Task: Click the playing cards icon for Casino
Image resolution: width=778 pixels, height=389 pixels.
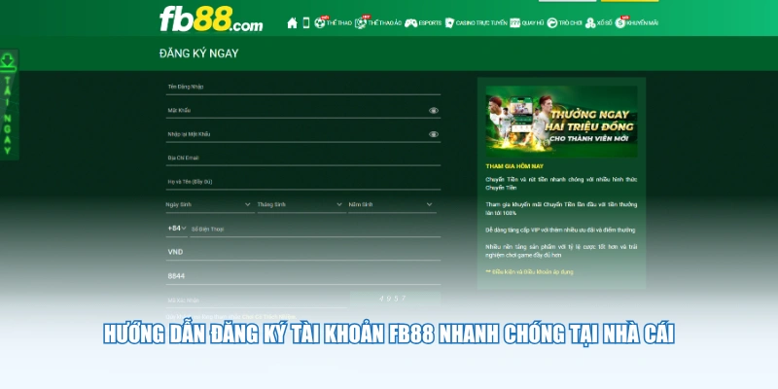Action: [x=449, y=22]
